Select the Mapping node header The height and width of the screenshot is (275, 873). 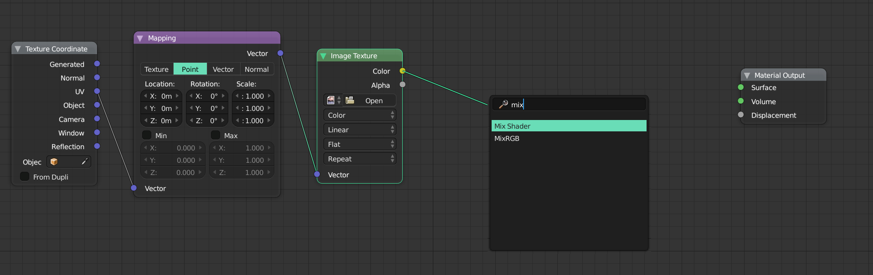pos(207,38)
